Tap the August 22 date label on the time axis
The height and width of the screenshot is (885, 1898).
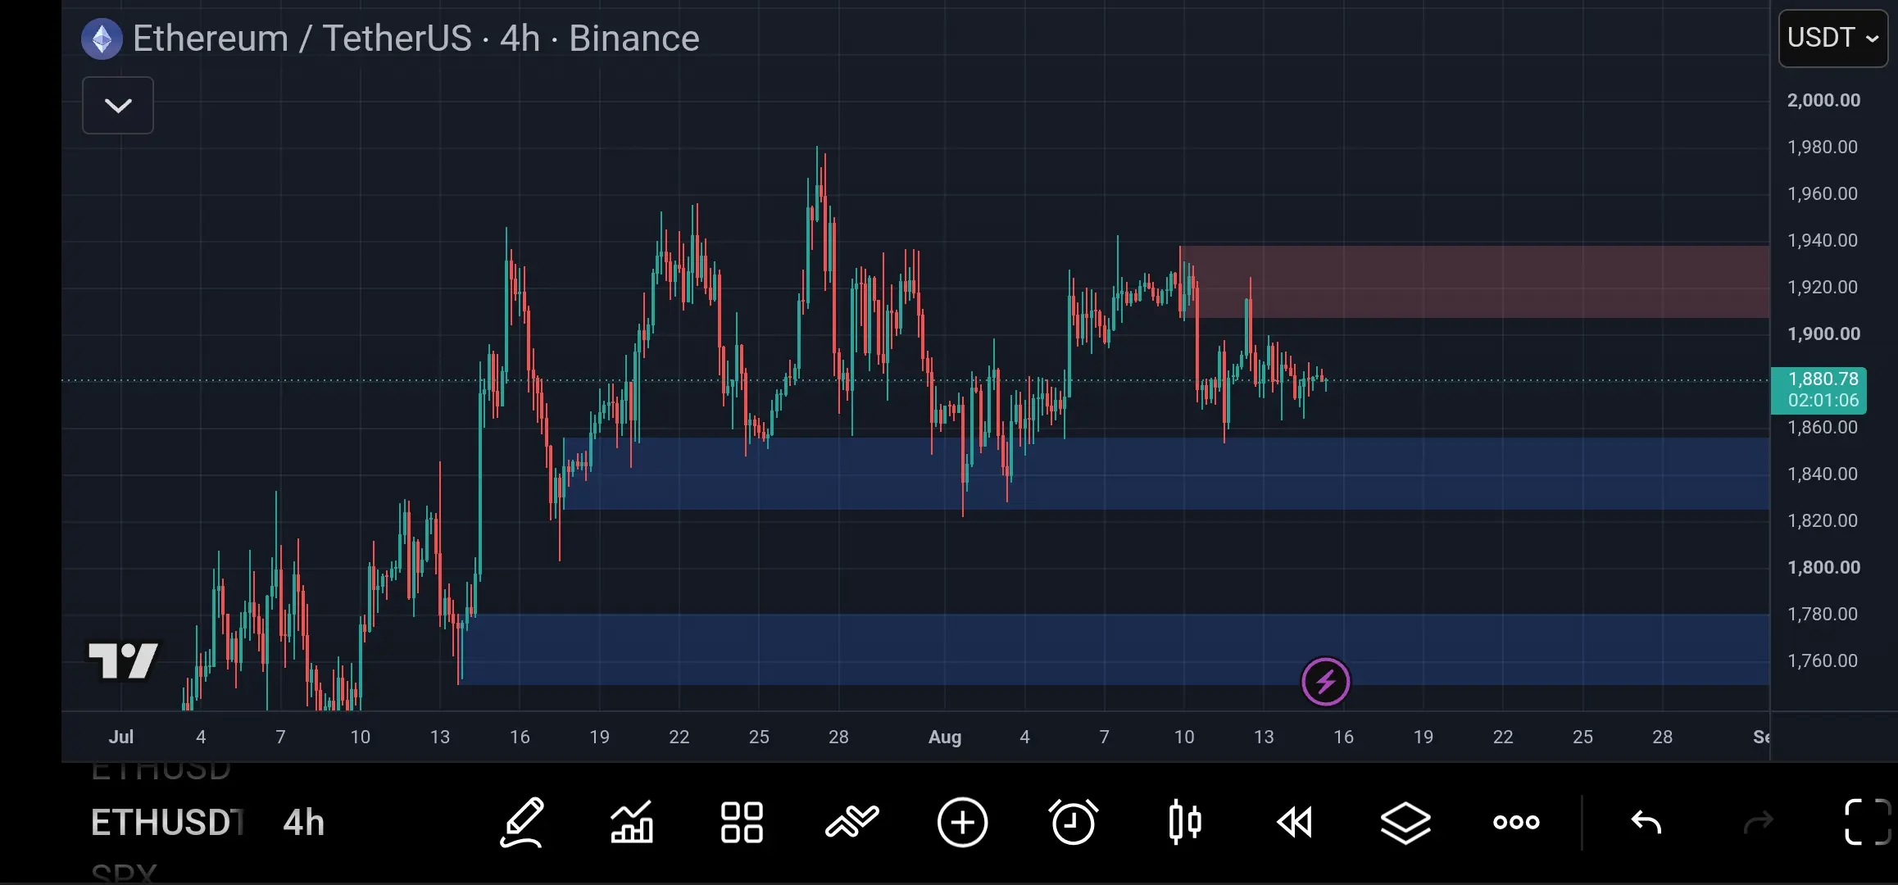point(1503,737)
